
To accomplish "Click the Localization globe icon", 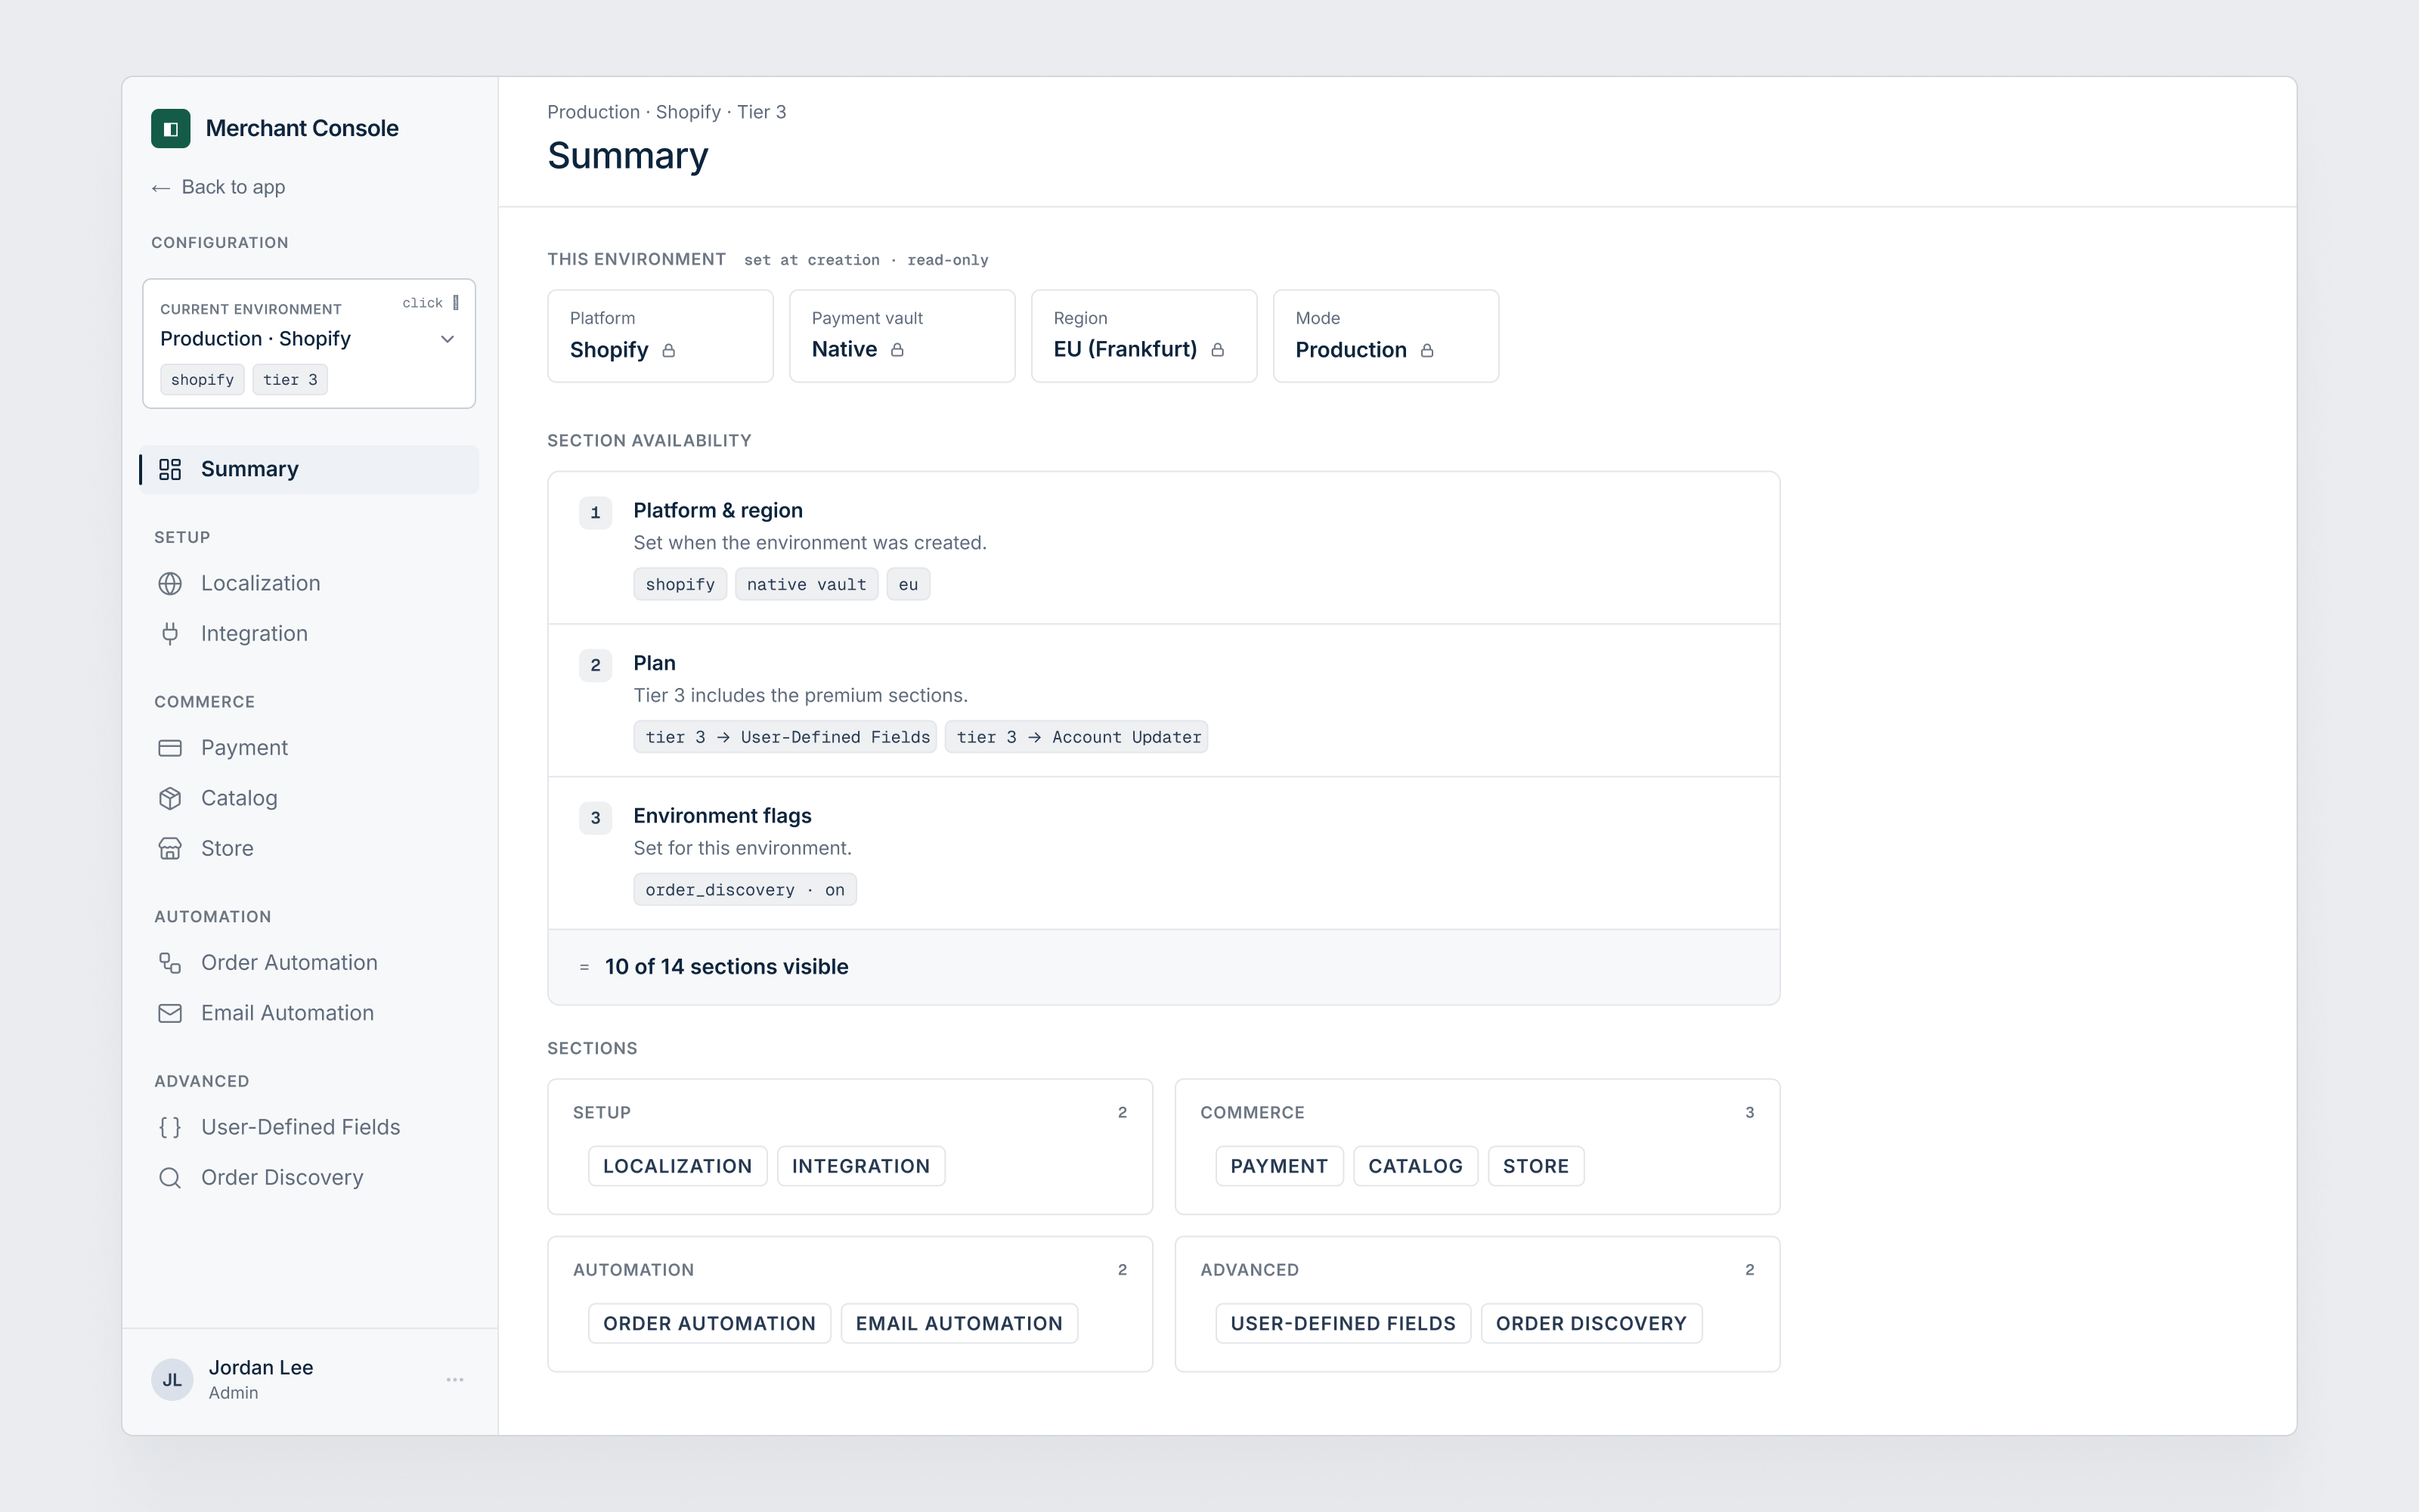I will tap(170, 583).
